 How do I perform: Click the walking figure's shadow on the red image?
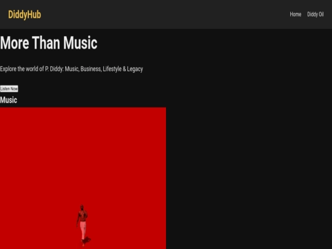[87, 240]
